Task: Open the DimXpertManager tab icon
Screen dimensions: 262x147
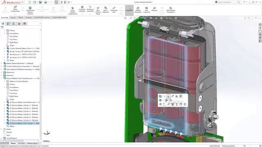Action: point(19,24)
